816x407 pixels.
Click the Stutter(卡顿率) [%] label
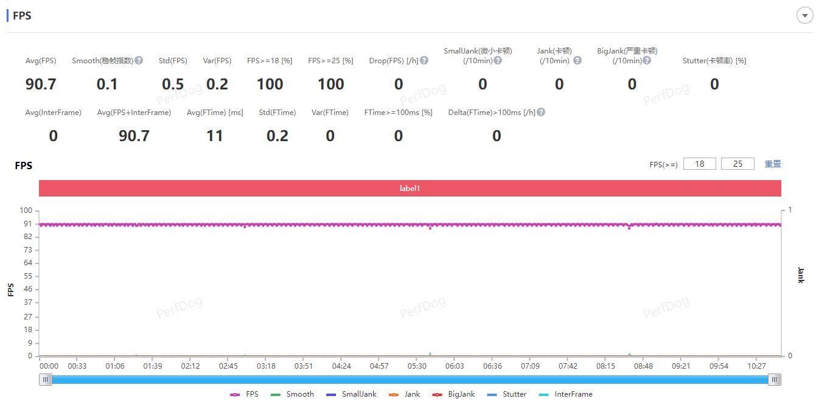click(714, 61)
